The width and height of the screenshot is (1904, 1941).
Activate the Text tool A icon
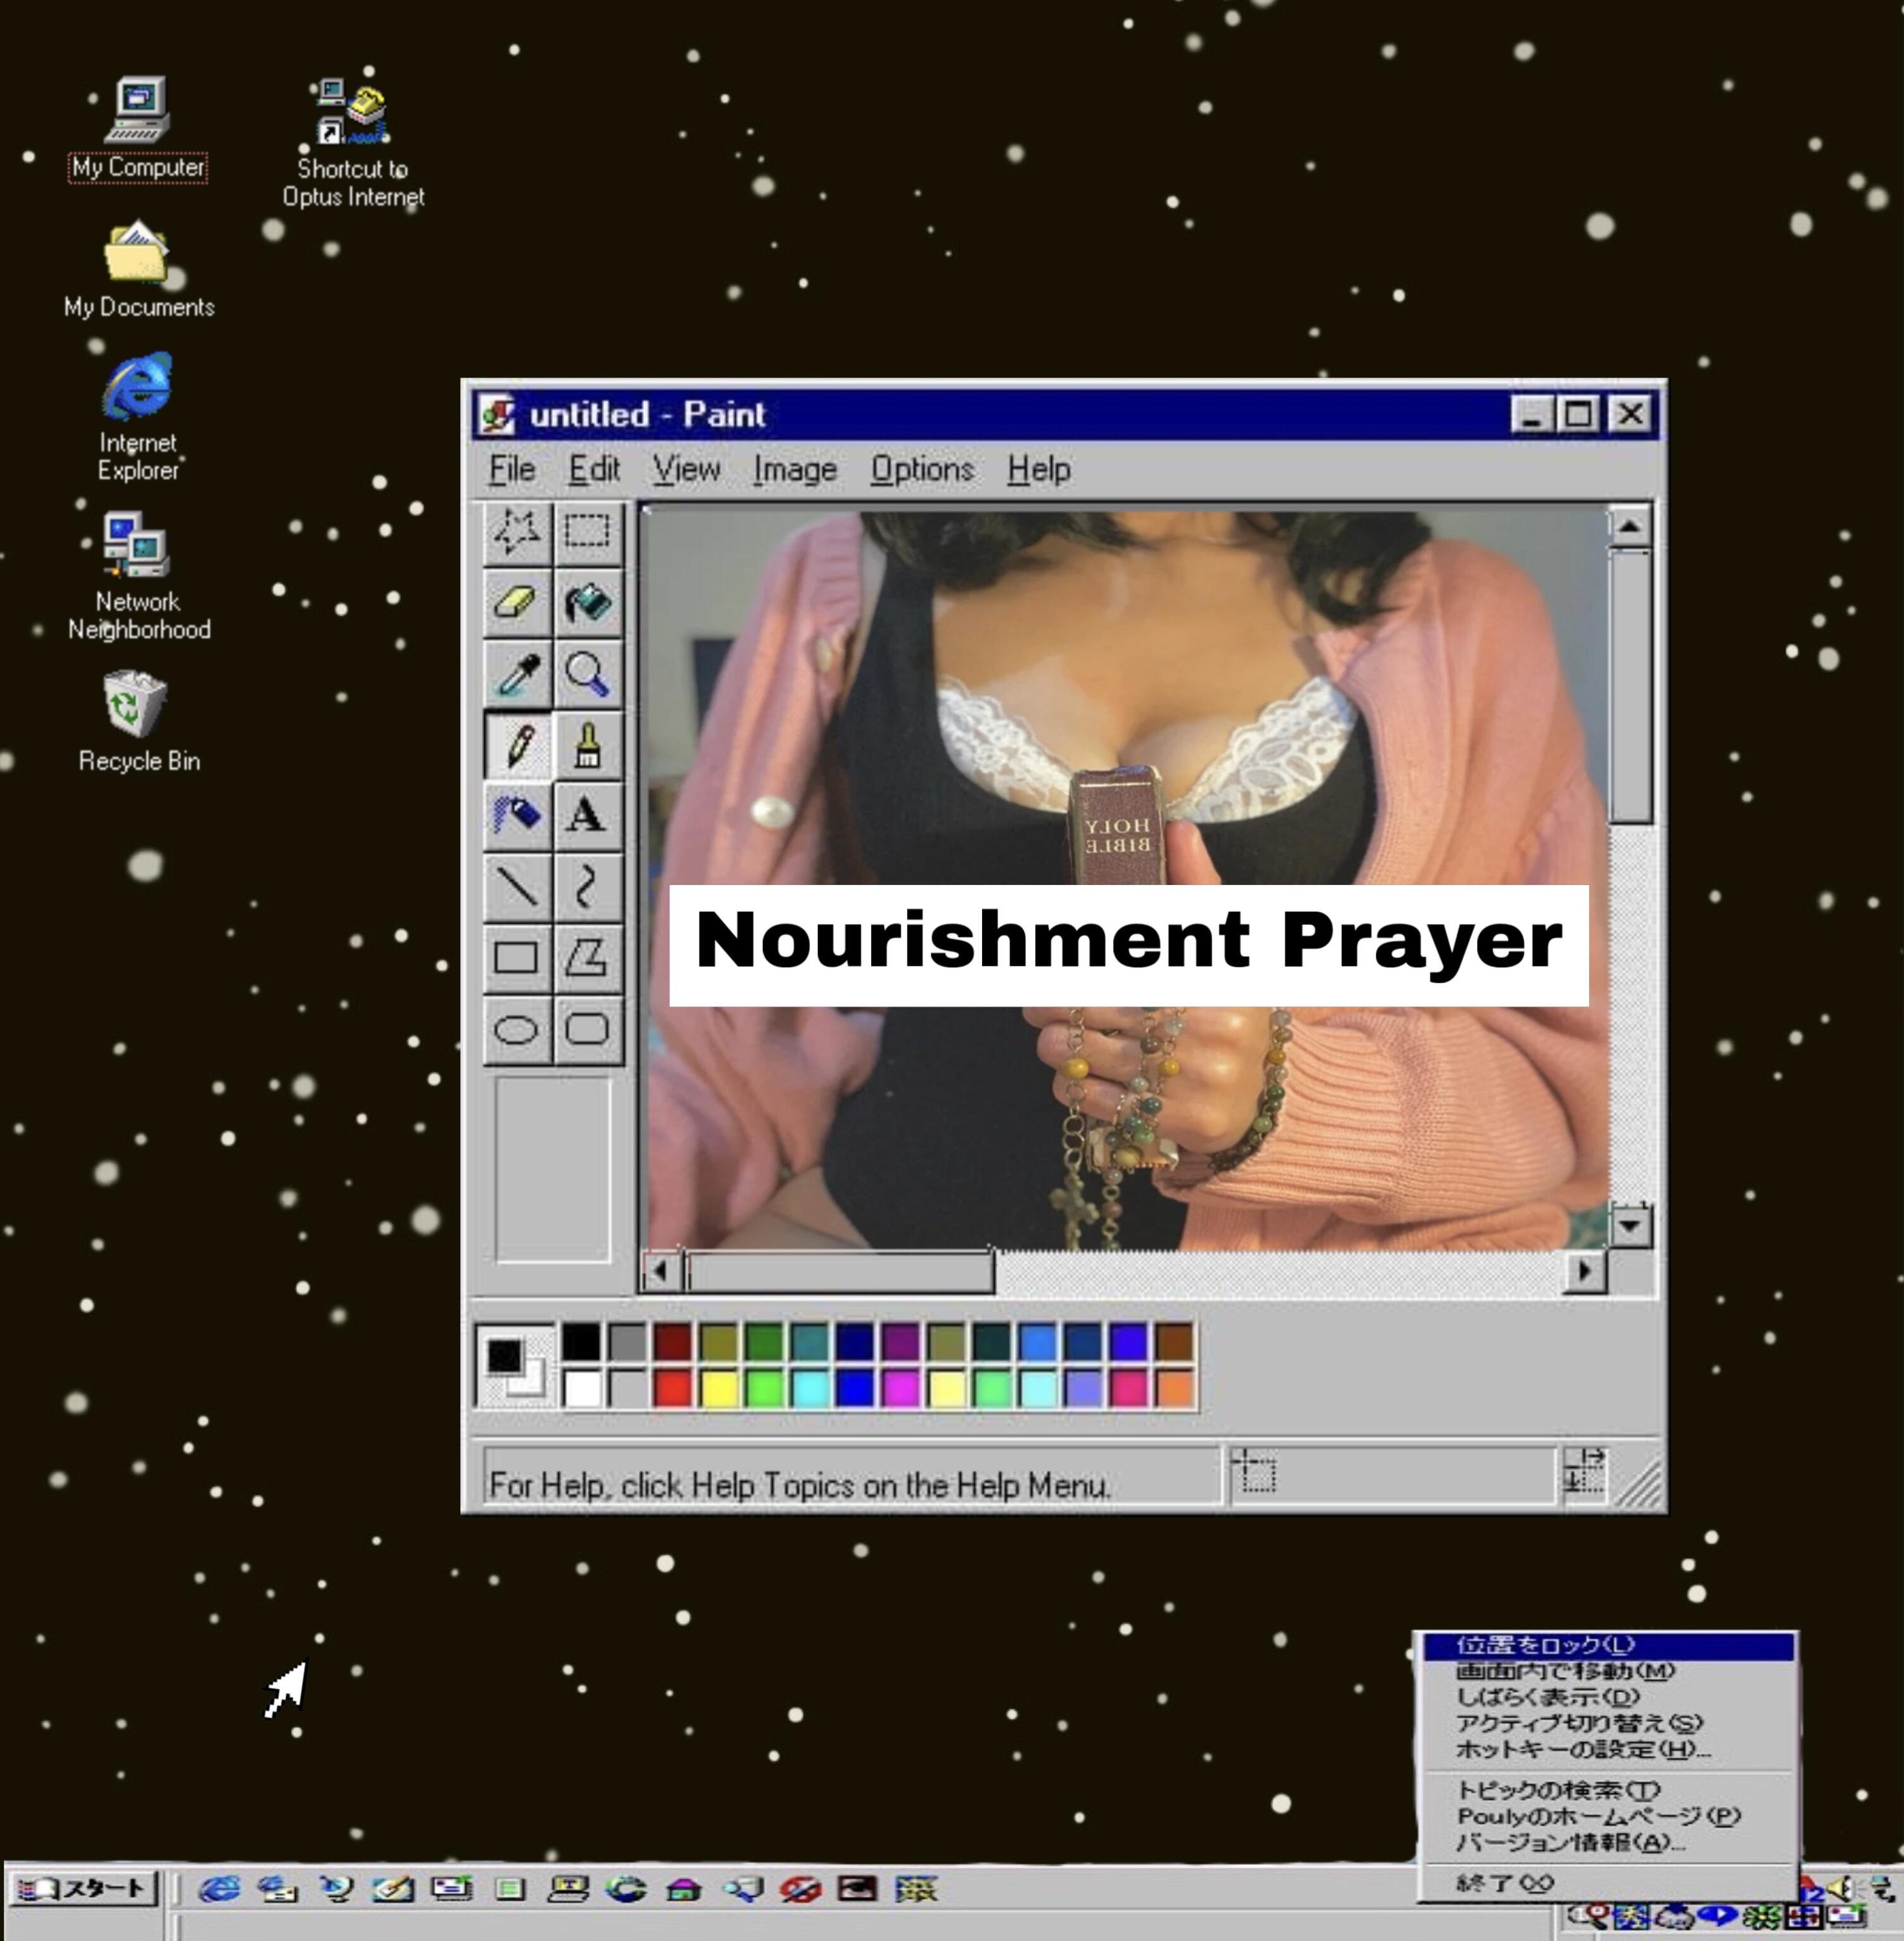[587, 816]
